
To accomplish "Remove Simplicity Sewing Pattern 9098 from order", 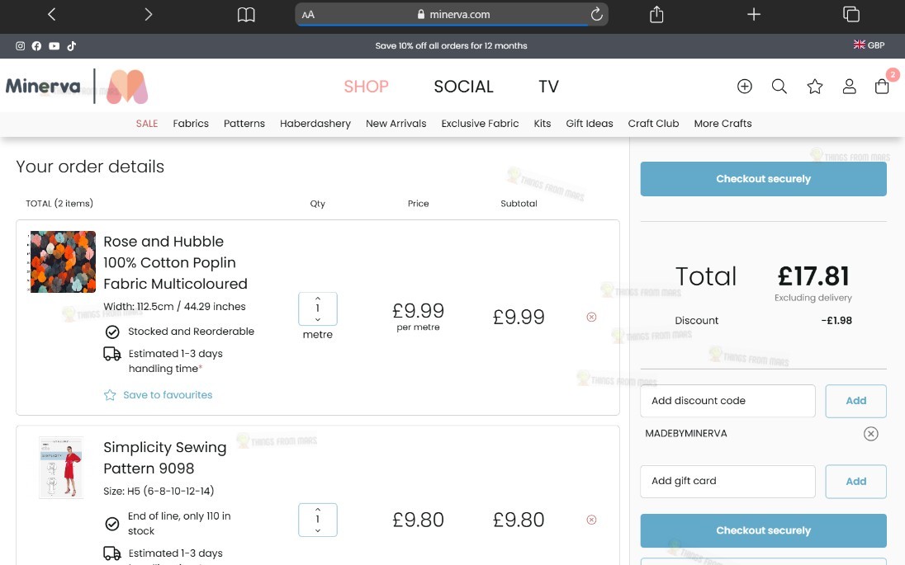I will [591, 520].
